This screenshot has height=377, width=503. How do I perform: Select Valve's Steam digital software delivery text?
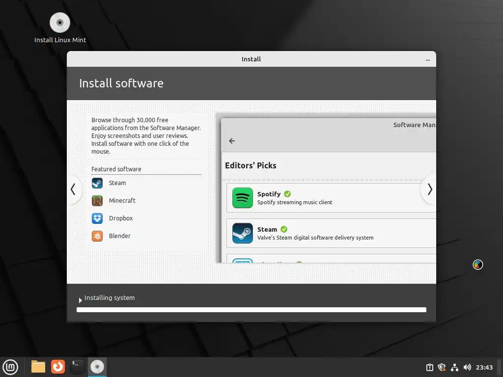pyautogui.click(x=315, y=238)
